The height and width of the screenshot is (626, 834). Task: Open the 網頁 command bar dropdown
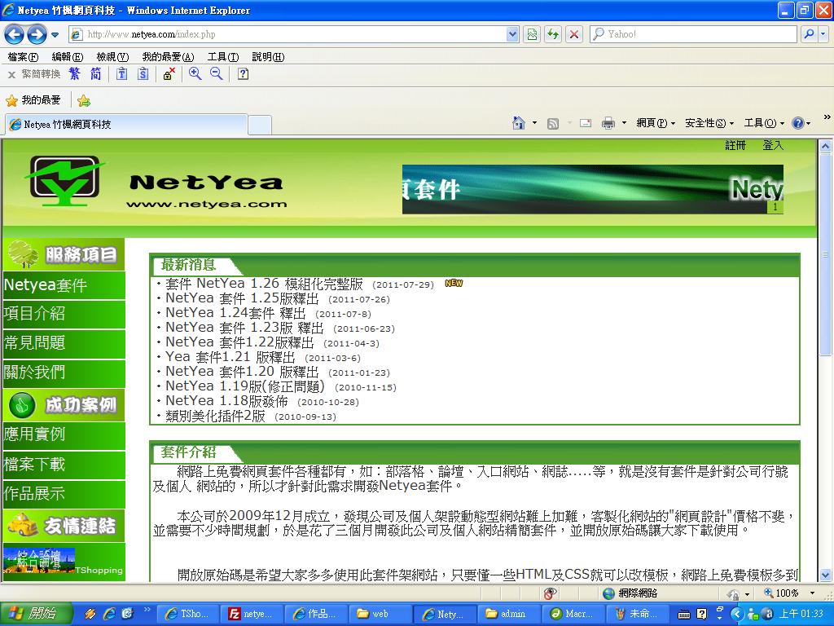[x=656, y=123]
